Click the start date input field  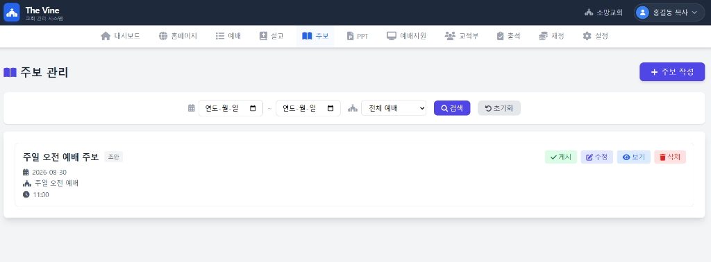[231, 108]
